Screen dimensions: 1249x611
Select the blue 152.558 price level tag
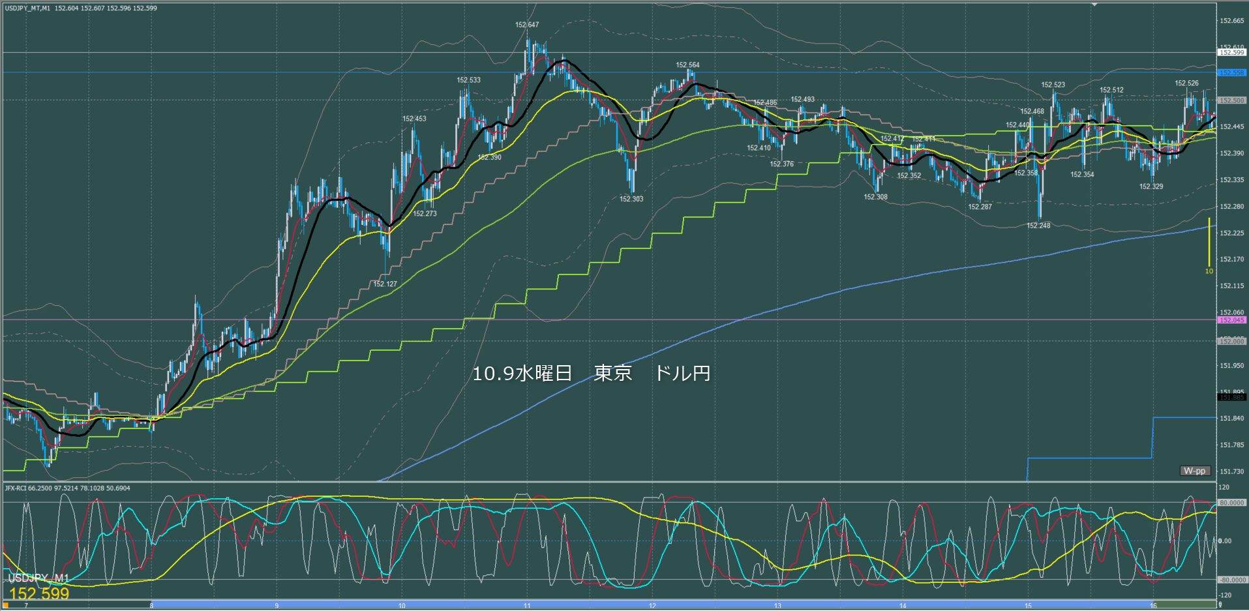[x=1231, y=73]
